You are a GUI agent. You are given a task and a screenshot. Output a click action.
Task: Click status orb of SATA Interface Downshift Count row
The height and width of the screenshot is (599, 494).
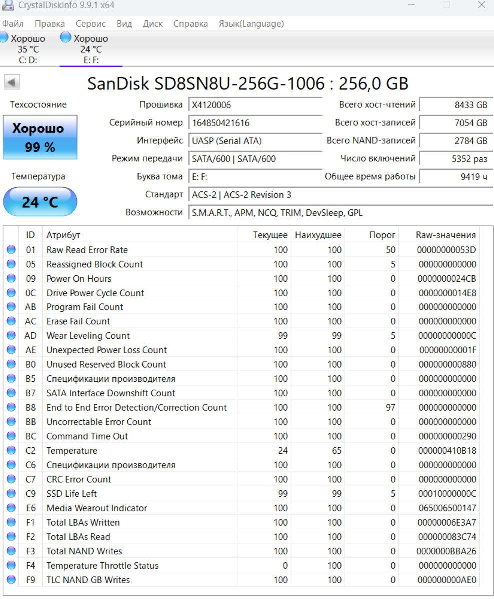tap(11, 393)
